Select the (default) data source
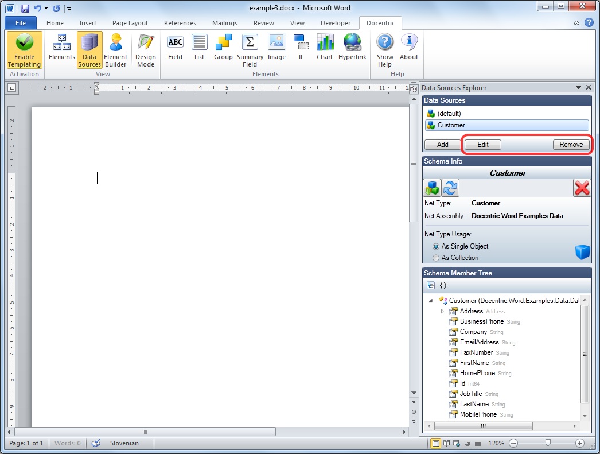This screenshot has width=600, height=454. pos(507,114)
